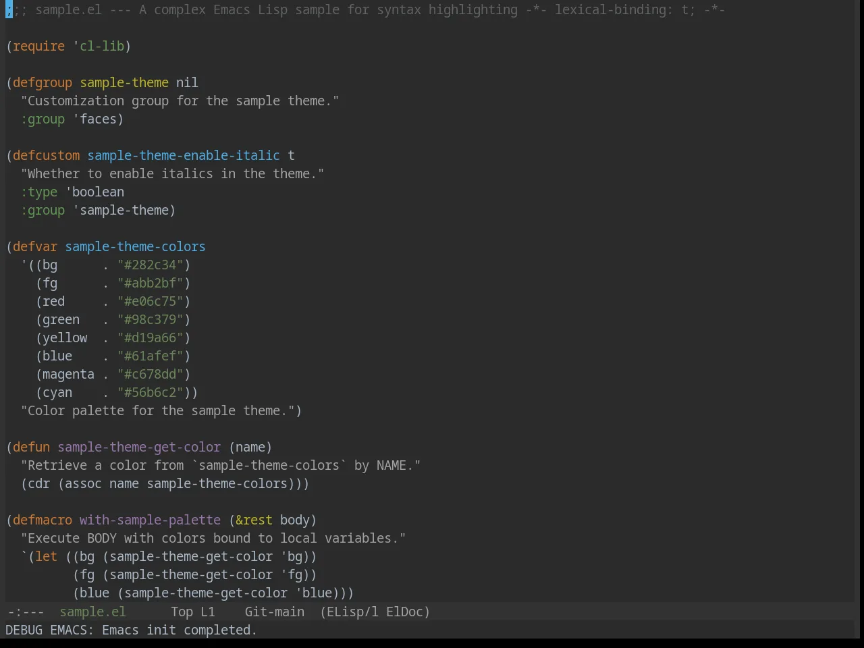Click the color string "#c678dd"
Viewport: 864px width, 648px height.
tap(151, 374)
